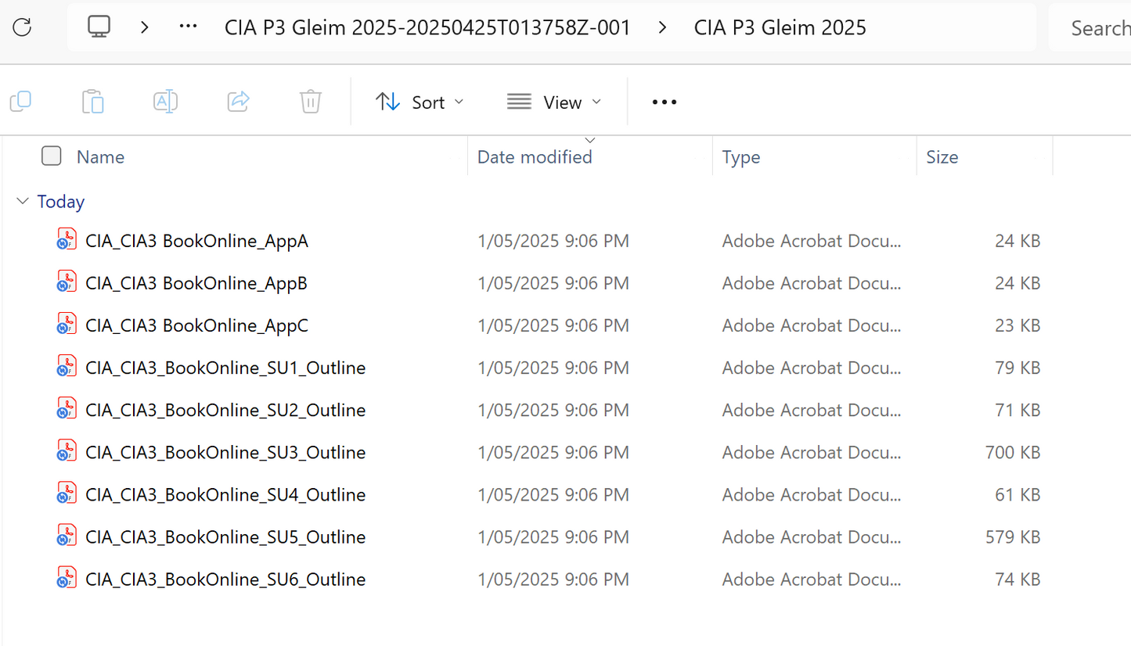Navigate to CIA P3 Gleim 2025 in breadcrumb
Image resolution: width=1131 pixels, height=646 pixels.
point(780,27)
